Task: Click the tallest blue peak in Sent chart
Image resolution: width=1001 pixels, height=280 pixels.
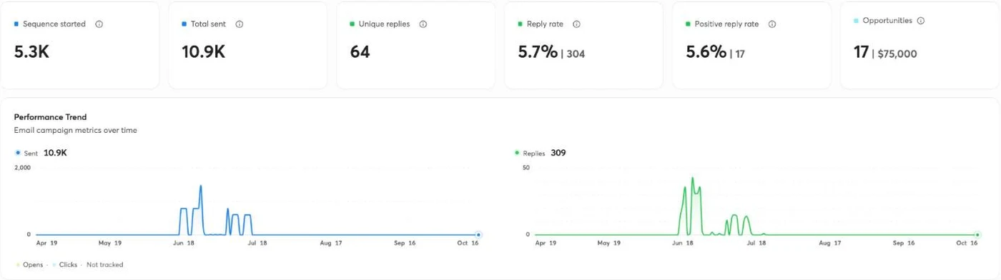Action: (x=201, y=186)
